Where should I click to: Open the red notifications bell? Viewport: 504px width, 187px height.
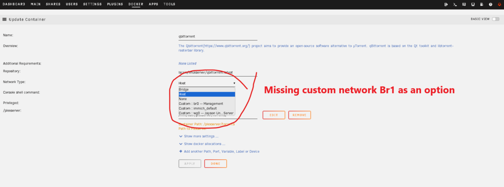pyautogui.click(x=499, y=5)
